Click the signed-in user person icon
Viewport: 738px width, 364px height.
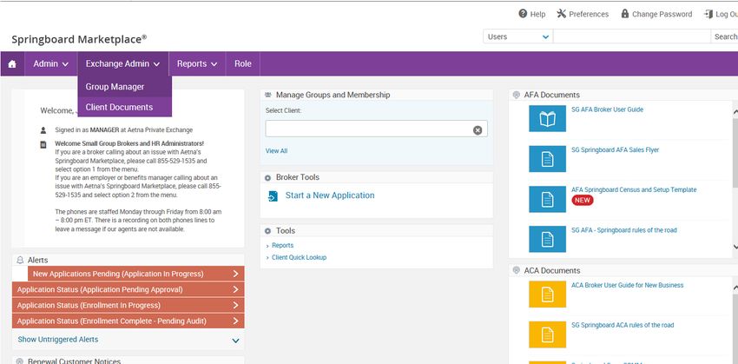pyautogui.click(x=43, y=130)
